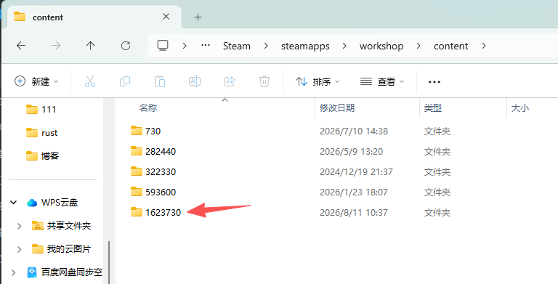Select the 111 folder in sidebar
558x284 pixels.
(41, 109)
